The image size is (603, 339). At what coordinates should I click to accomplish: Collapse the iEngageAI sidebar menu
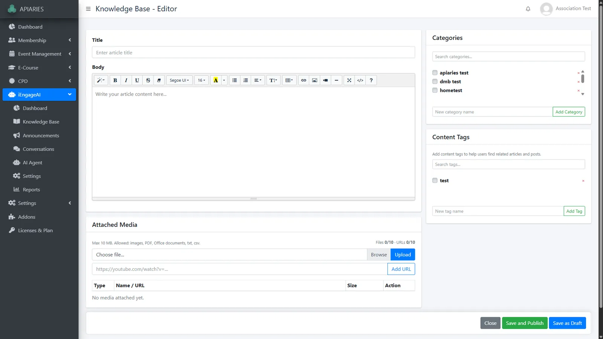(x=39, y=95)
